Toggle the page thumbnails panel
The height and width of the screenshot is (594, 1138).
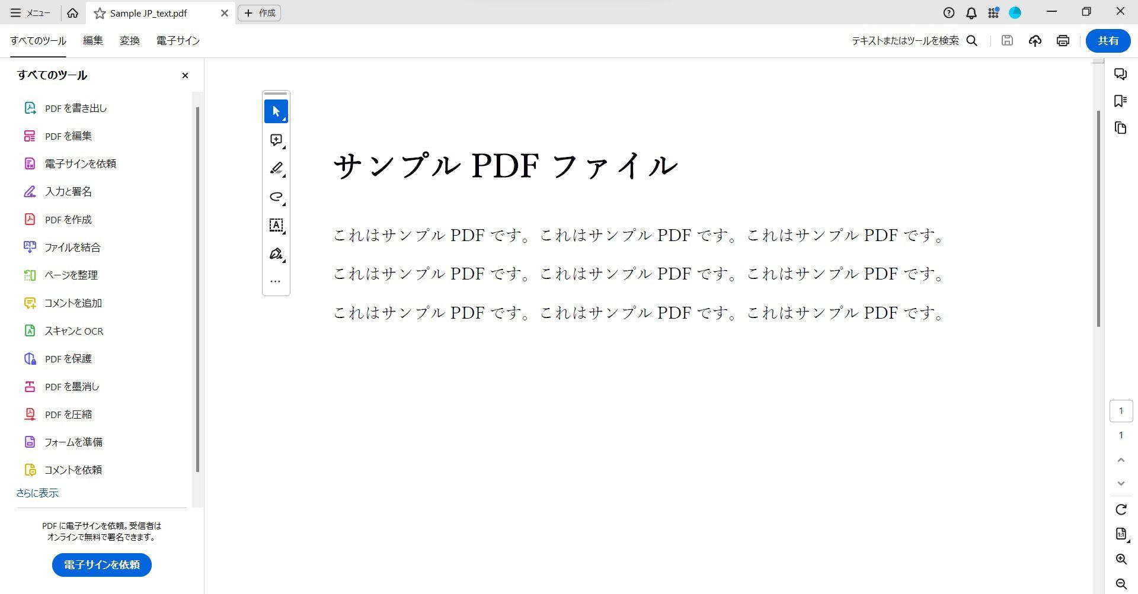pos(1120,128)
